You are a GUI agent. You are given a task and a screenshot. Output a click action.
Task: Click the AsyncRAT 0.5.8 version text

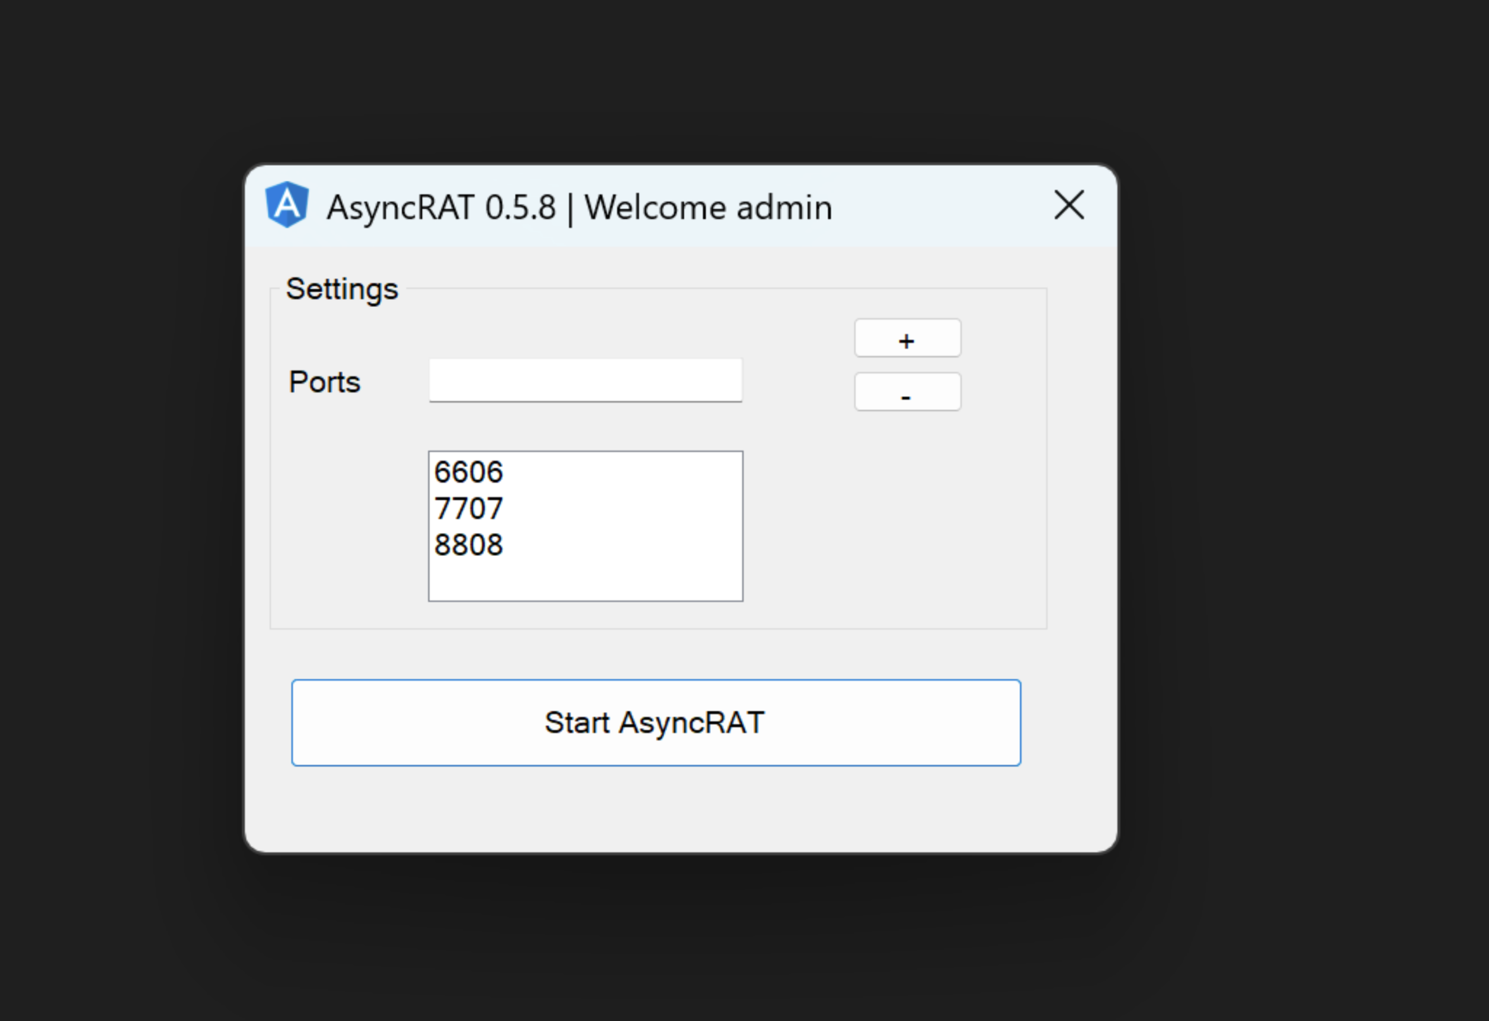pyautogui.click(x=441, y=206)
